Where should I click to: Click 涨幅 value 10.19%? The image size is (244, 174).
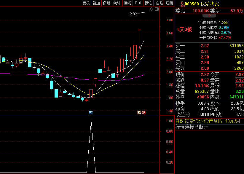pos(202,86)
